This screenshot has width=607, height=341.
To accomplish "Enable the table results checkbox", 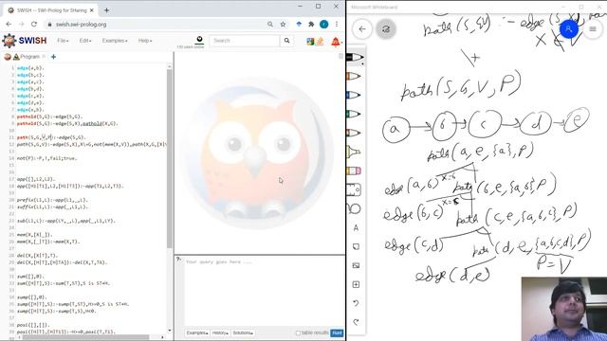I will point(298,332).
